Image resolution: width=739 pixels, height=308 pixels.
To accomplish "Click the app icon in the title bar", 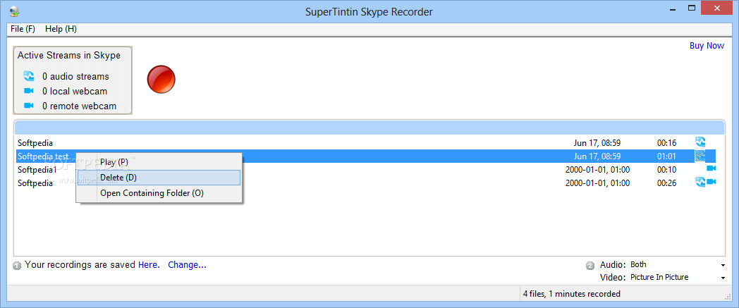I will coord(14,11).
